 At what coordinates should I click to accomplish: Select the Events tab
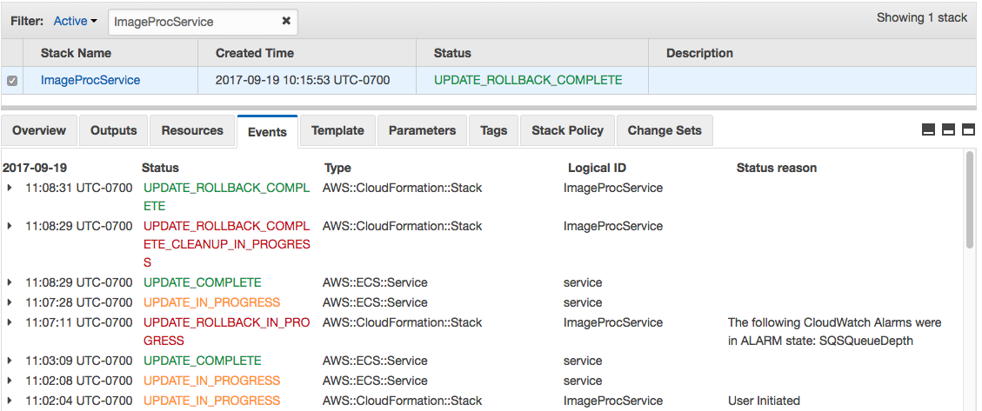click(267, 131)
